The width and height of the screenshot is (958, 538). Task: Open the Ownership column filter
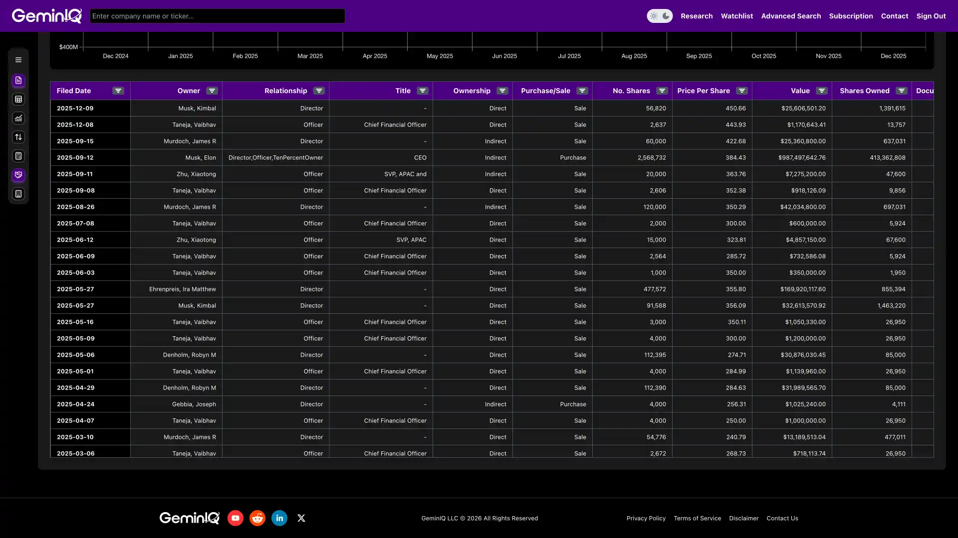click(x=503, y=91)
